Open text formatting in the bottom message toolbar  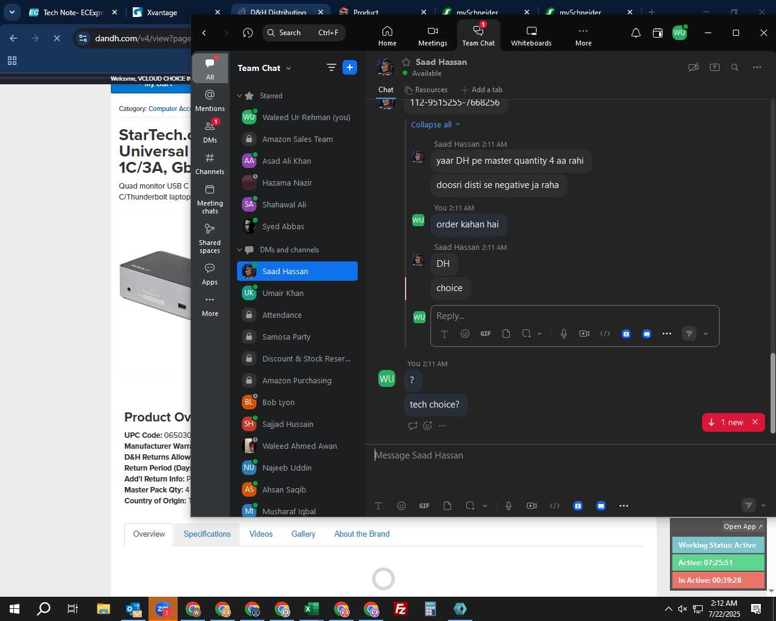pyautogui.click(x=378, y=506)
